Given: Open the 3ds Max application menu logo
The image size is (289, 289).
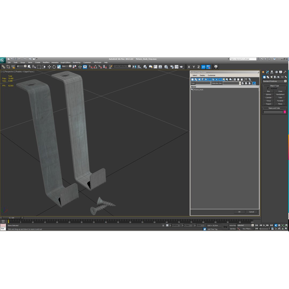Looking at the screenshot, I should pyautogui.click(x=3, y=60).
